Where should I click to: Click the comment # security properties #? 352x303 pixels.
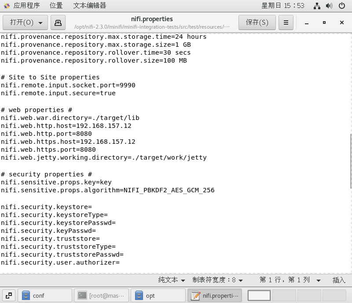(x=46, y=174)
